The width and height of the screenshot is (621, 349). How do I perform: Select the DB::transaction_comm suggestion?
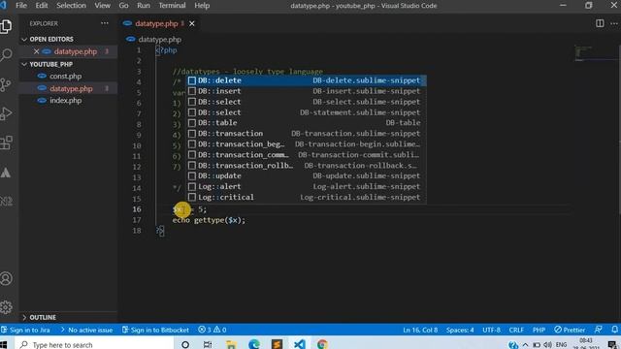[x=307, y=155]
